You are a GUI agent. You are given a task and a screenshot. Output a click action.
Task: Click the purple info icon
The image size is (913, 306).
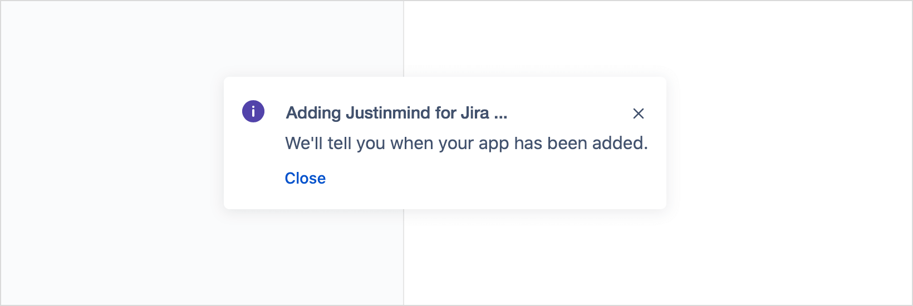click(253, 111)
